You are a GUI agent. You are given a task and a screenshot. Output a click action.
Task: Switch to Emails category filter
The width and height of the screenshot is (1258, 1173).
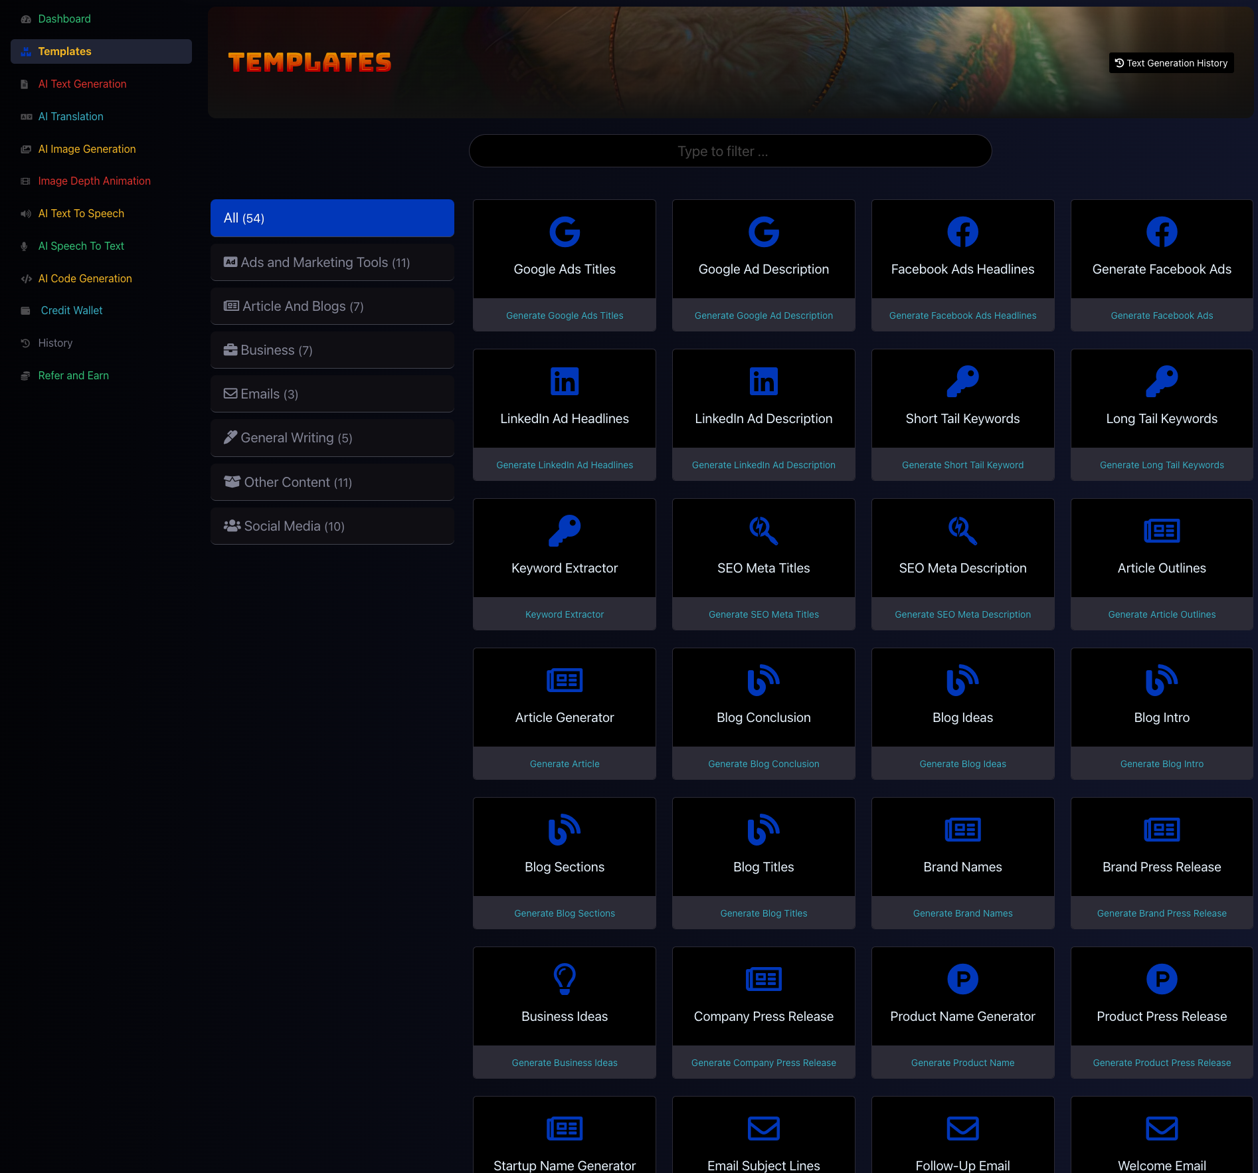click(x=332, y=394)
